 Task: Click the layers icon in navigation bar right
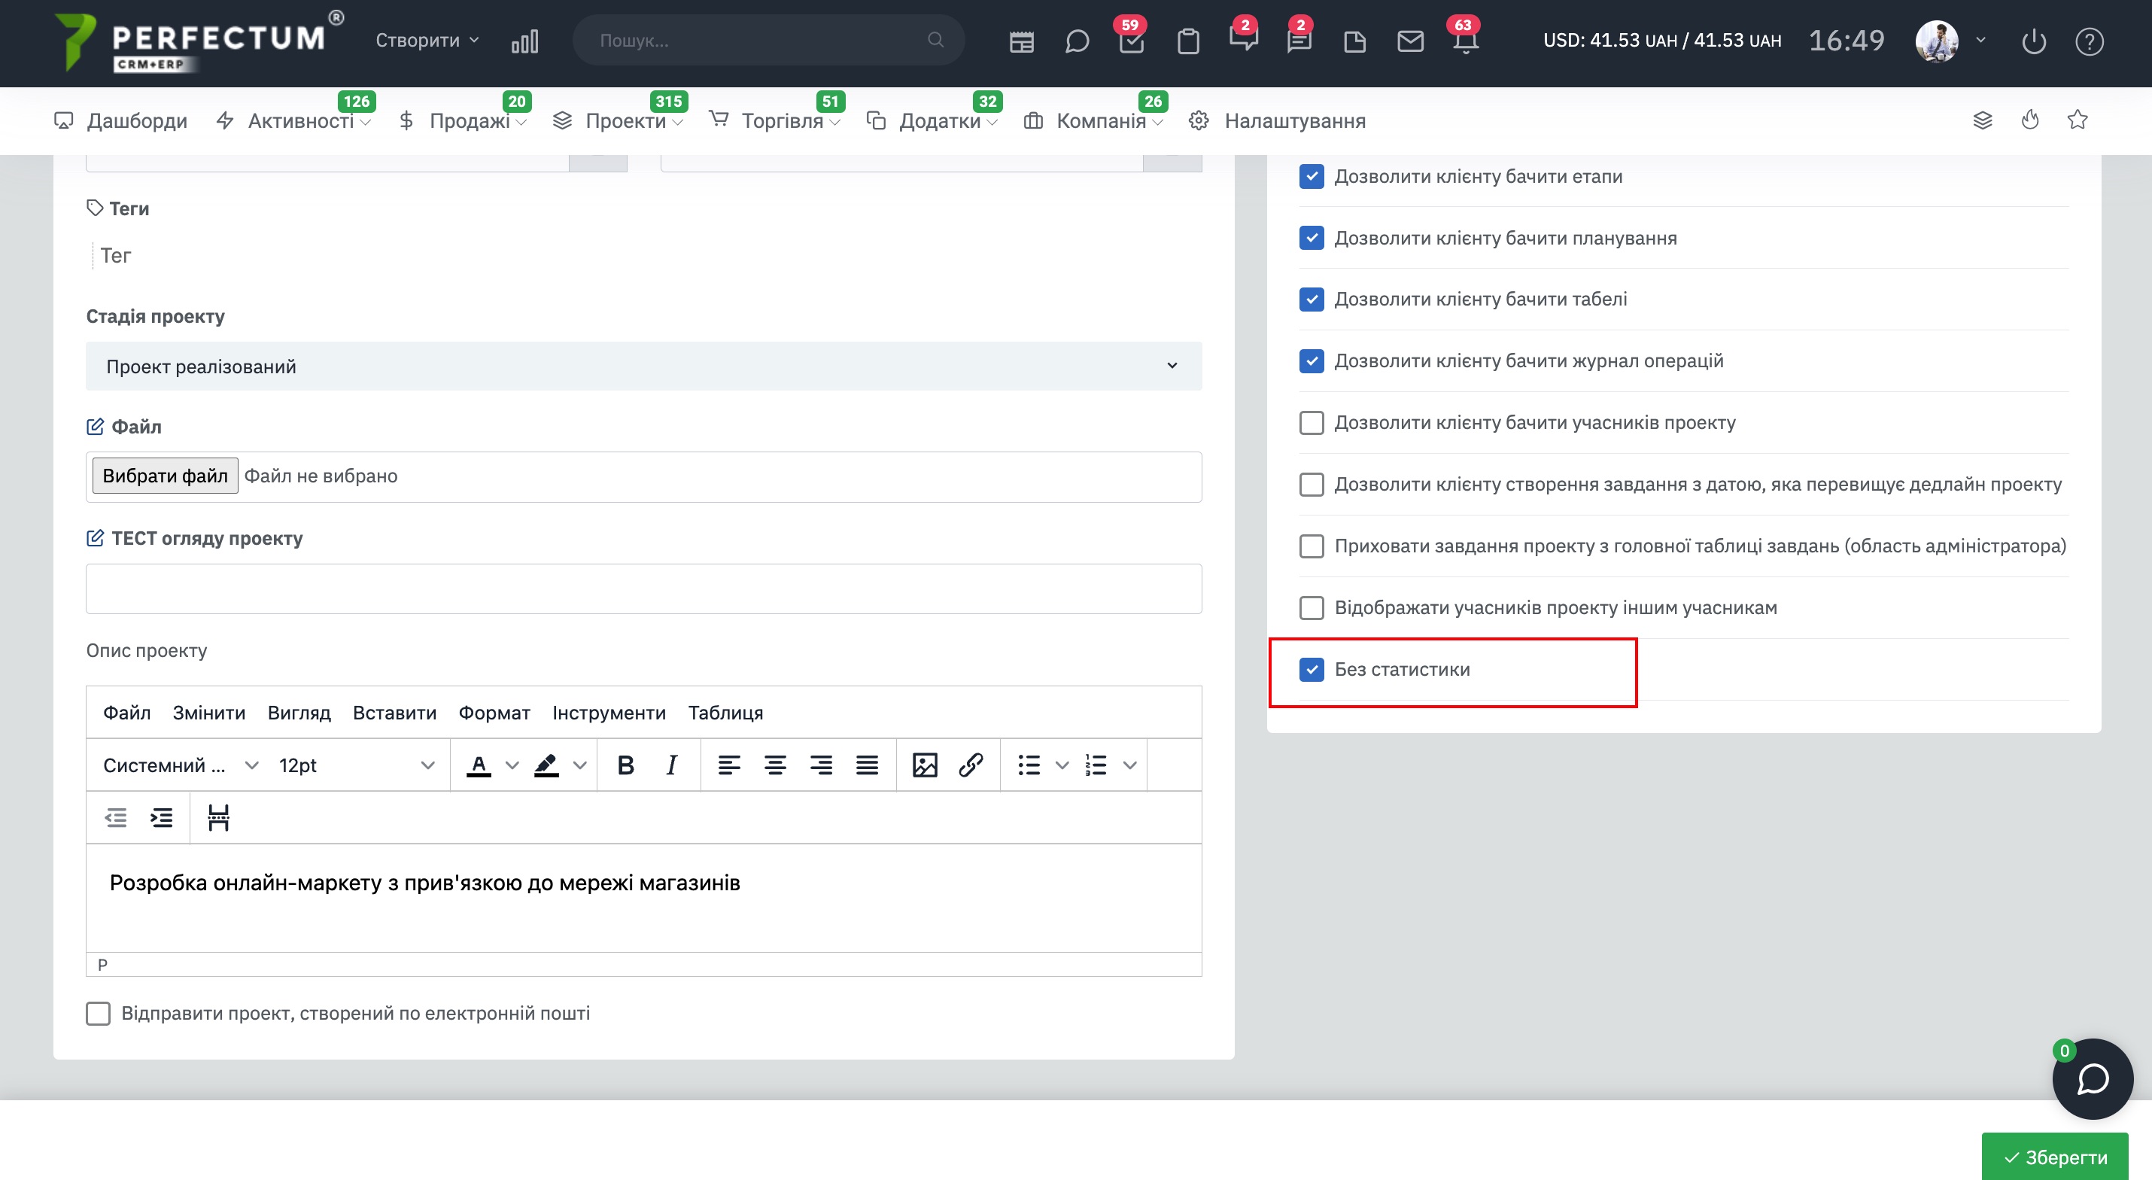point(1983,120)
